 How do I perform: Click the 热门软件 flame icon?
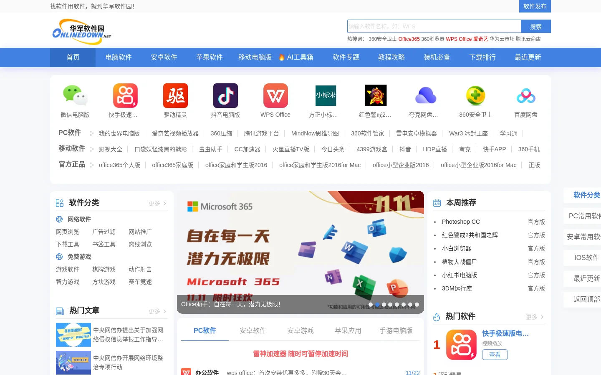(x=437, y=317)
